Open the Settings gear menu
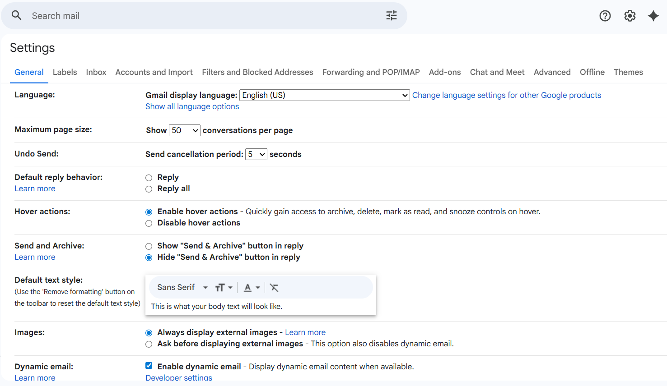The height and width of the screenshot is (386, 667). pos(630,15)
